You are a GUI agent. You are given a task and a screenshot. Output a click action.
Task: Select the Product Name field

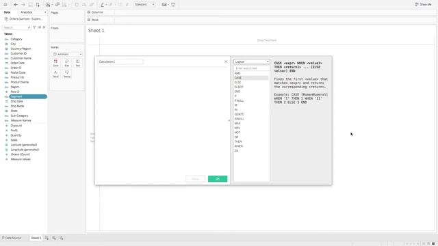click(x=20, y=82)
